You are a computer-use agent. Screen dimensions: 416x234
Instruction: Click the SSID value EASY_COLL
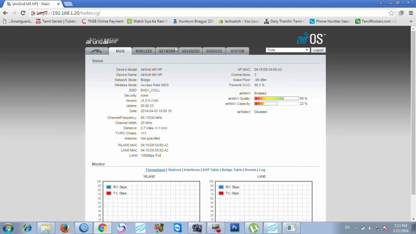150,90
